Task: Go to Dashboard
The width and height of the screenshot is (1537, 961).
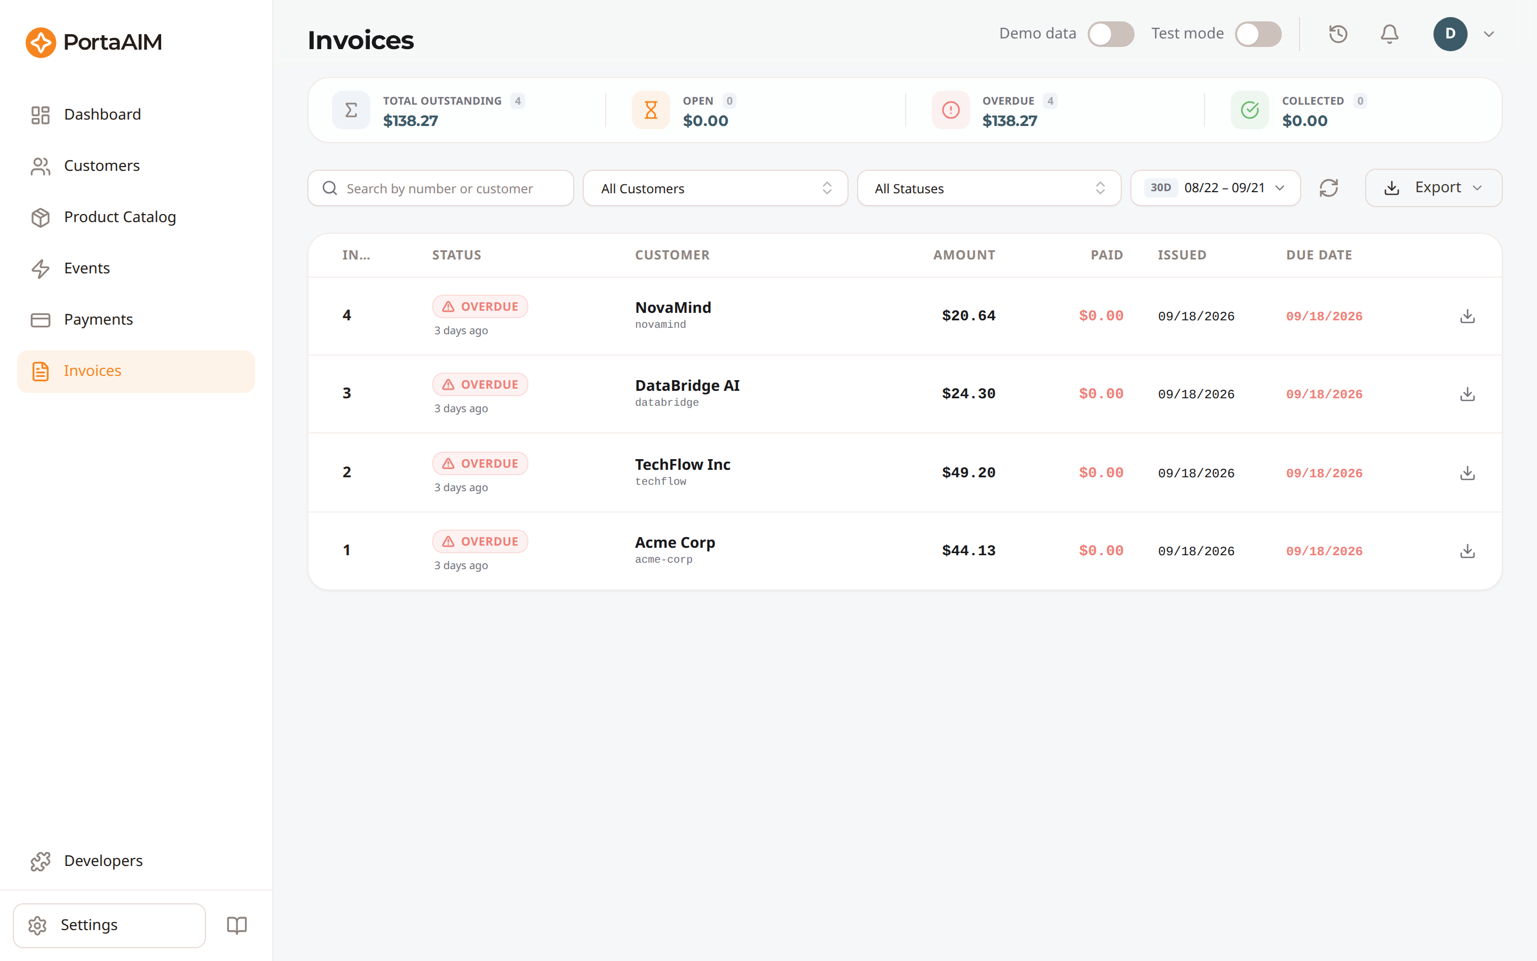Action: pyautogui.click(x=136, y=115)
